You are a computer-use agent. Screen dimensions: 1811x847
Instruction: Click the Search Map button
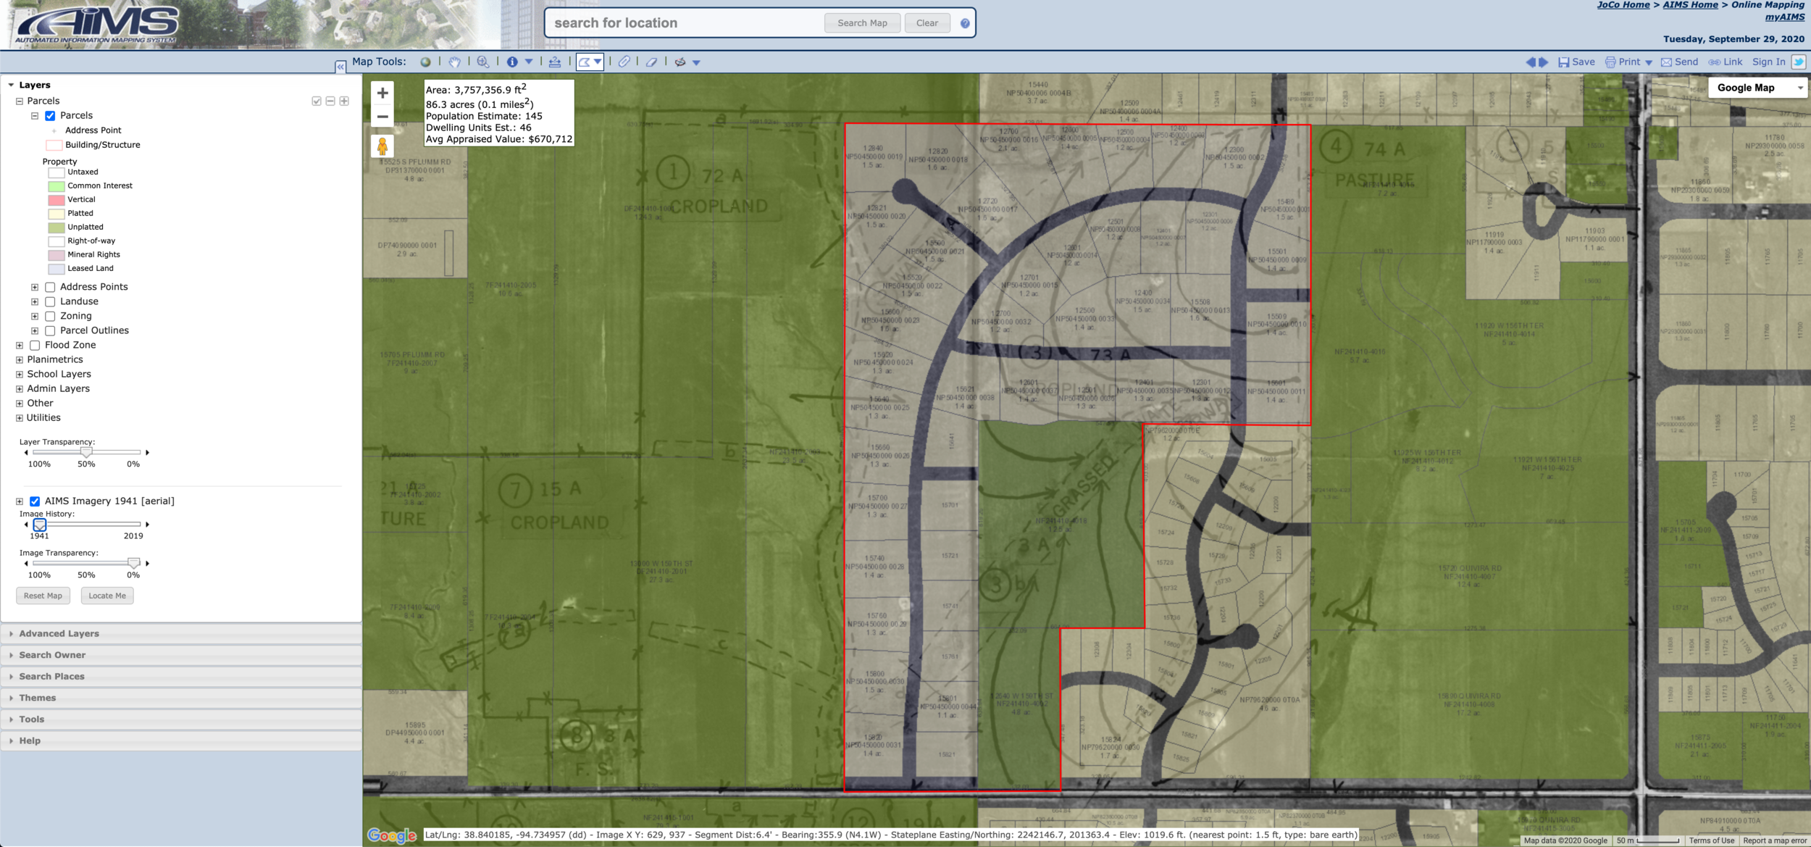[862, 23]
